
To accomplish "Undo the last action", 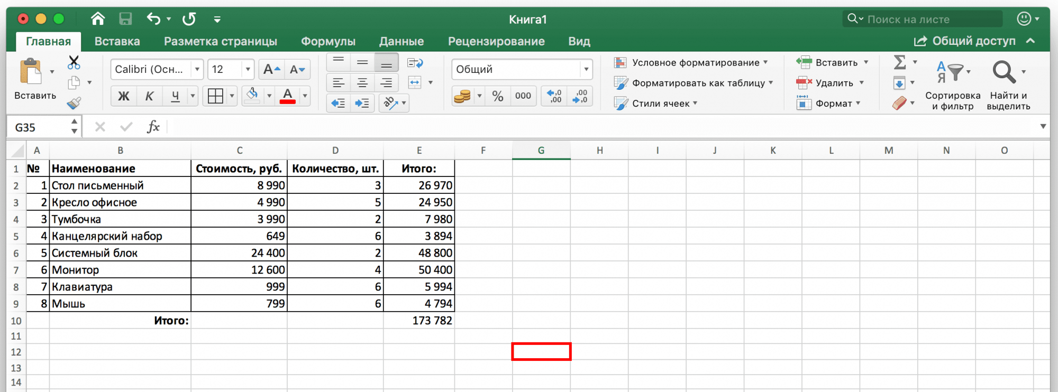I will click(153, 19).
